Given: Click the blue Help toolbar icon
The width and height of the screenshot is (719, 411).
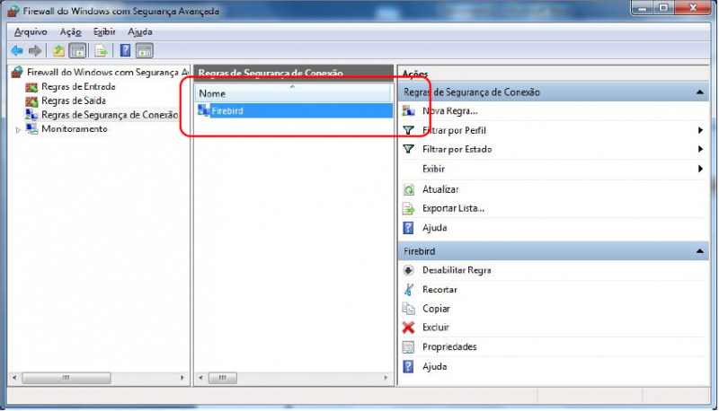Looking at the screenshot, I should pyautogui.click(x=125, y=51).
